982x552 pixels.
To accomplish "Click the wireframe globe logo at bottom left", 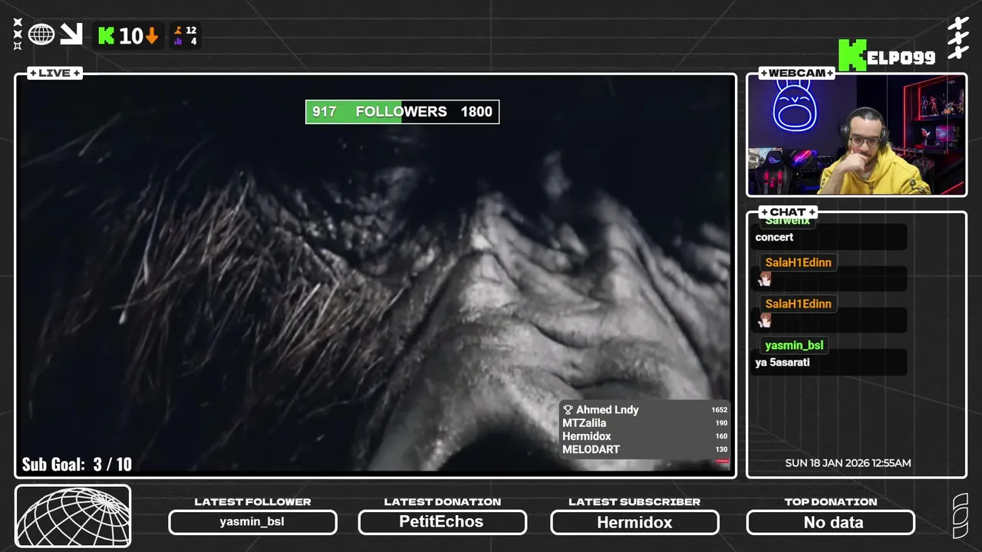I will (x=73, y=516).
